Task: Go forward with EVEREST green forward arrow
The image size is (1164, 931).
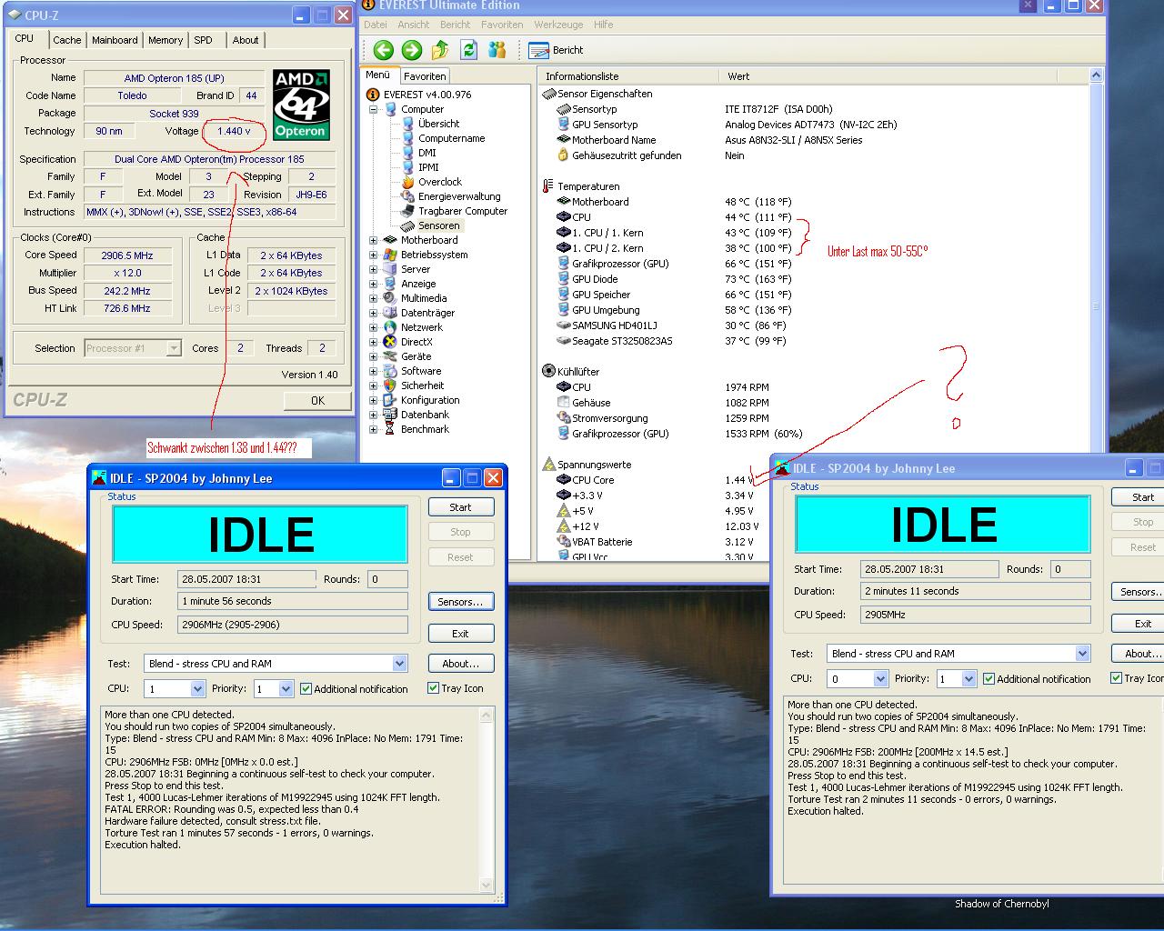Action: [412, 50]
